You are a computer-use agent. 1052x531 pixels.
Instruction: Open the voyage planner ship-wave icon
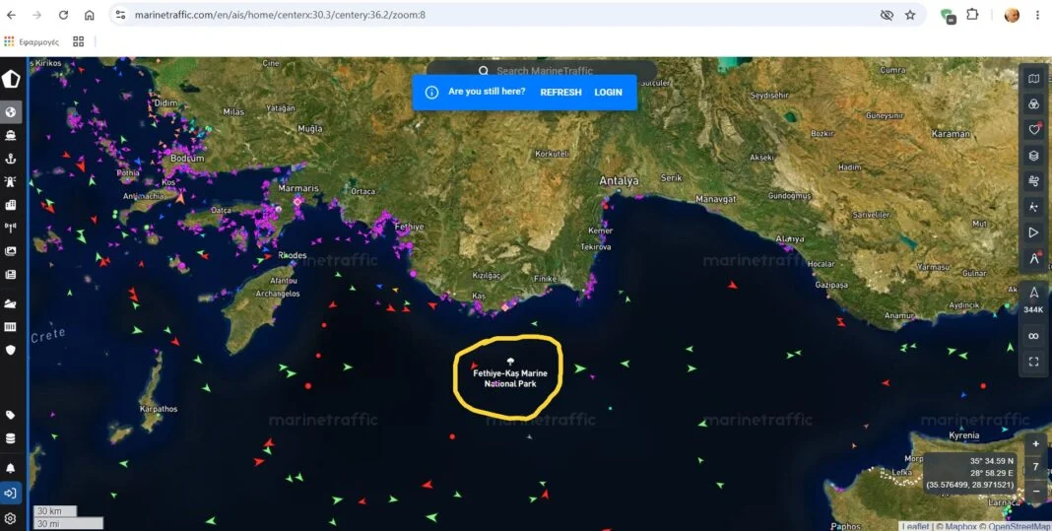11,303
